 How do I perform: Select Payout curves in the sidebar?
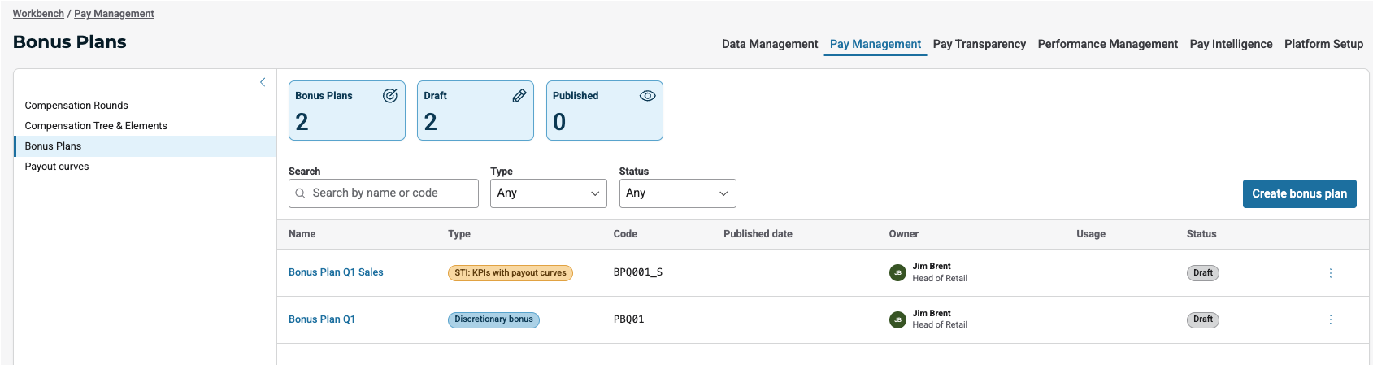click(57, 167)
